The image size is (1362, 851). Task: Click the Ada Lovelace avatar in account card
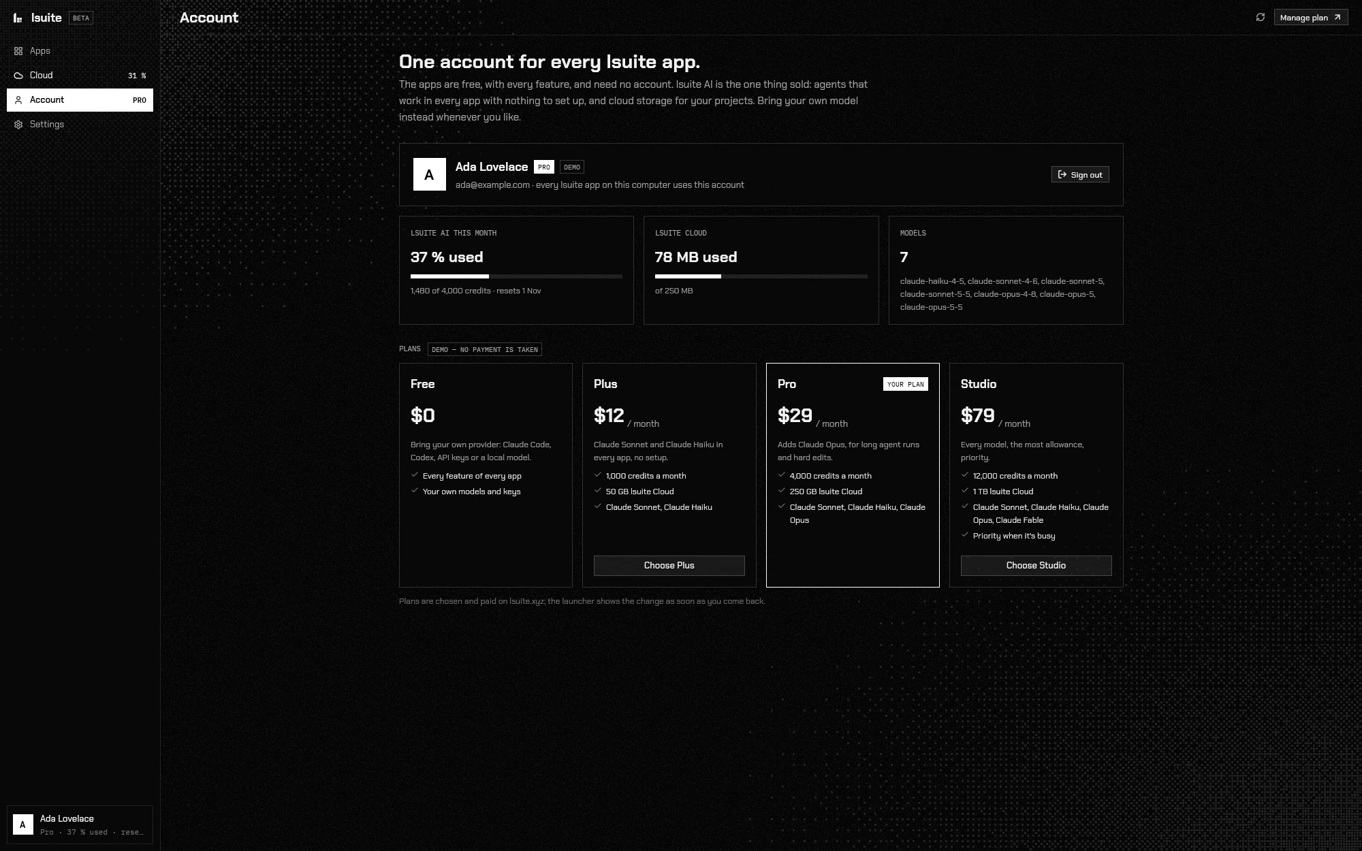(430, 174)
